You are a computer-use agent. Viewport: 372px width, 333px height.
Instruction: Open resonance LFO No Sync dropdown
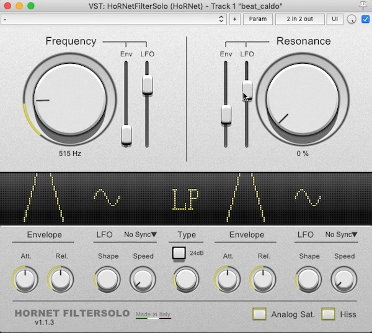(x=341, y=235)
